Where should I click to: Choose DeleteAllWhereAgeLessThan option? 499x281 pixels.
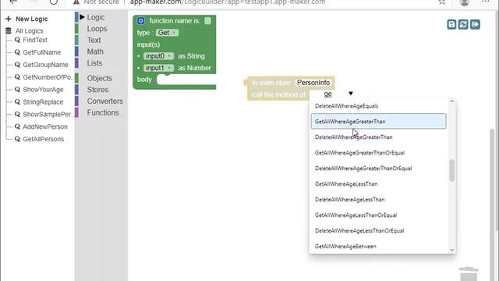[x=378, y=200]
